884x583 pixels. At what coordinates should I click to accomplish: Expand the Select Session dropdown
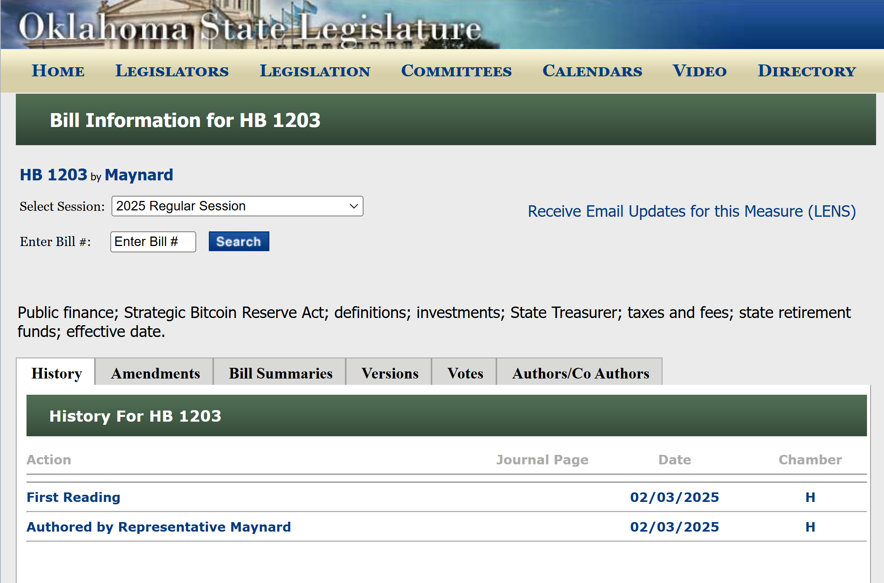click(x=237, y=206)
